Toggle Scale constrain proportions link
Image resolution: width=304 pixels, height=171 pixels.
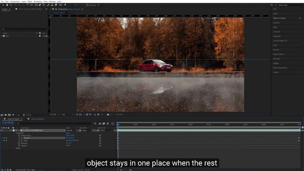(x=67, y=141)
